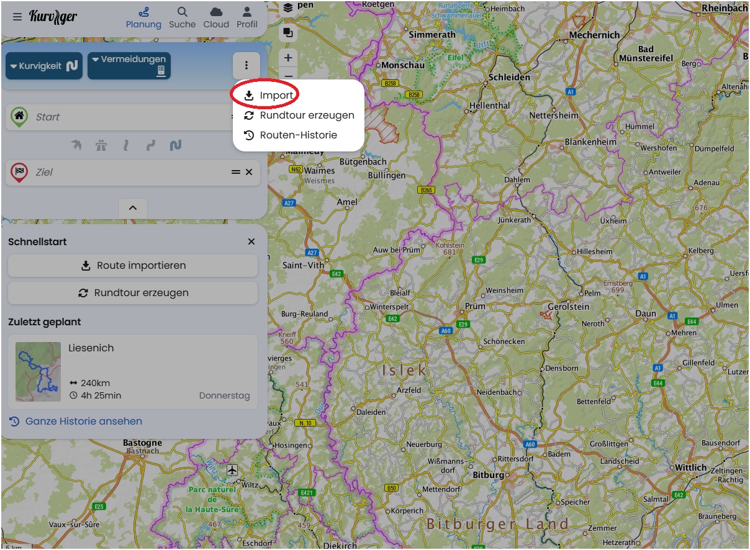This screenshot has height=550, width=750.
Task: Click the green home Start marker icon
Action: tap(19, 116)
